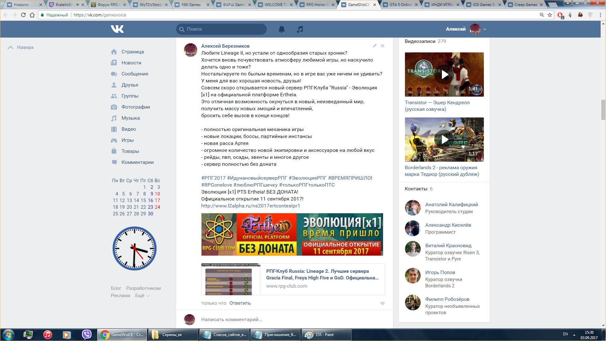The width and height of the screenshot is (606, 341).
Task: Open author link Алексей Березников
Action: [x=225, y=46]
